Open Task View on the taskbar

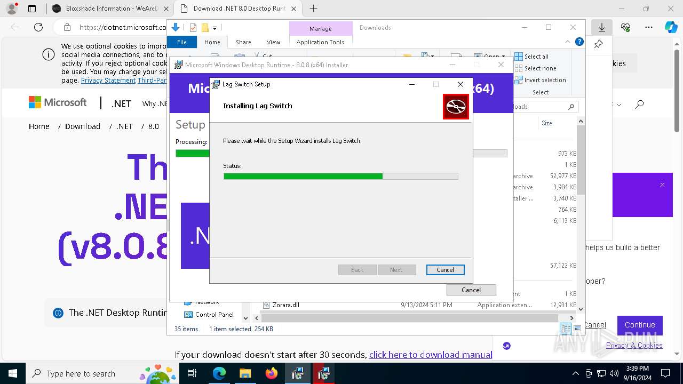coord(192,373)
